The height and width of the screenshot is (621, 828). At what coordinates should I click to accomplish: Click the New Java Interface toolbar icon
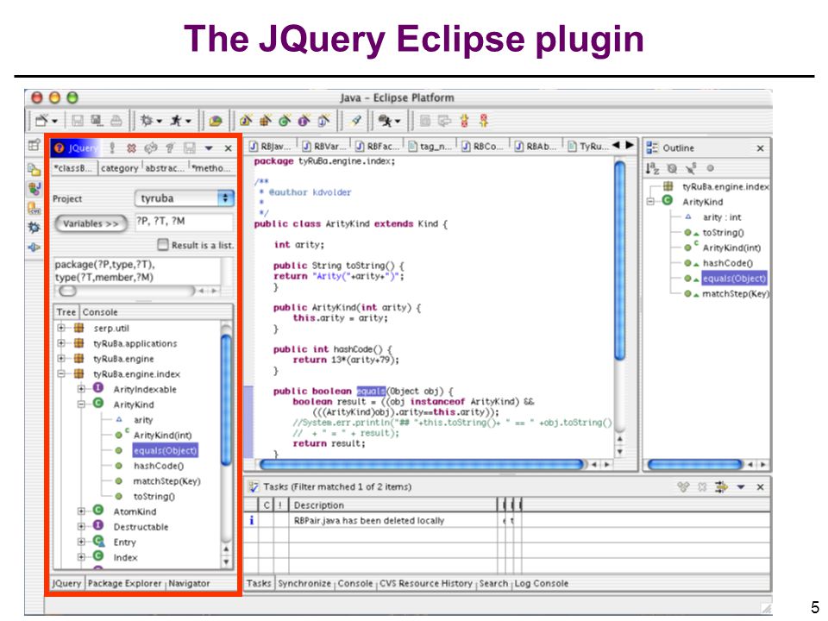(x=304, y=121)
